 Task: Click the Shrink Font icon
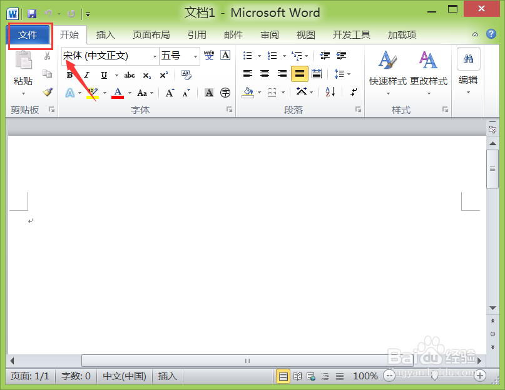[186, 93]
